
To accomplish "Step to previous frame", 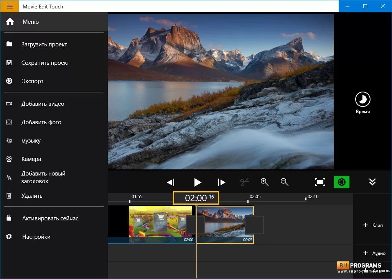I will (171, 182).
